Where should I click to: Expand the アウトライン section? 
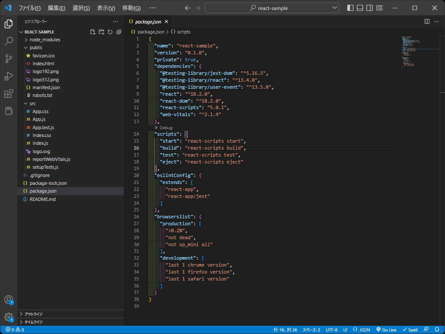[70, 314]
